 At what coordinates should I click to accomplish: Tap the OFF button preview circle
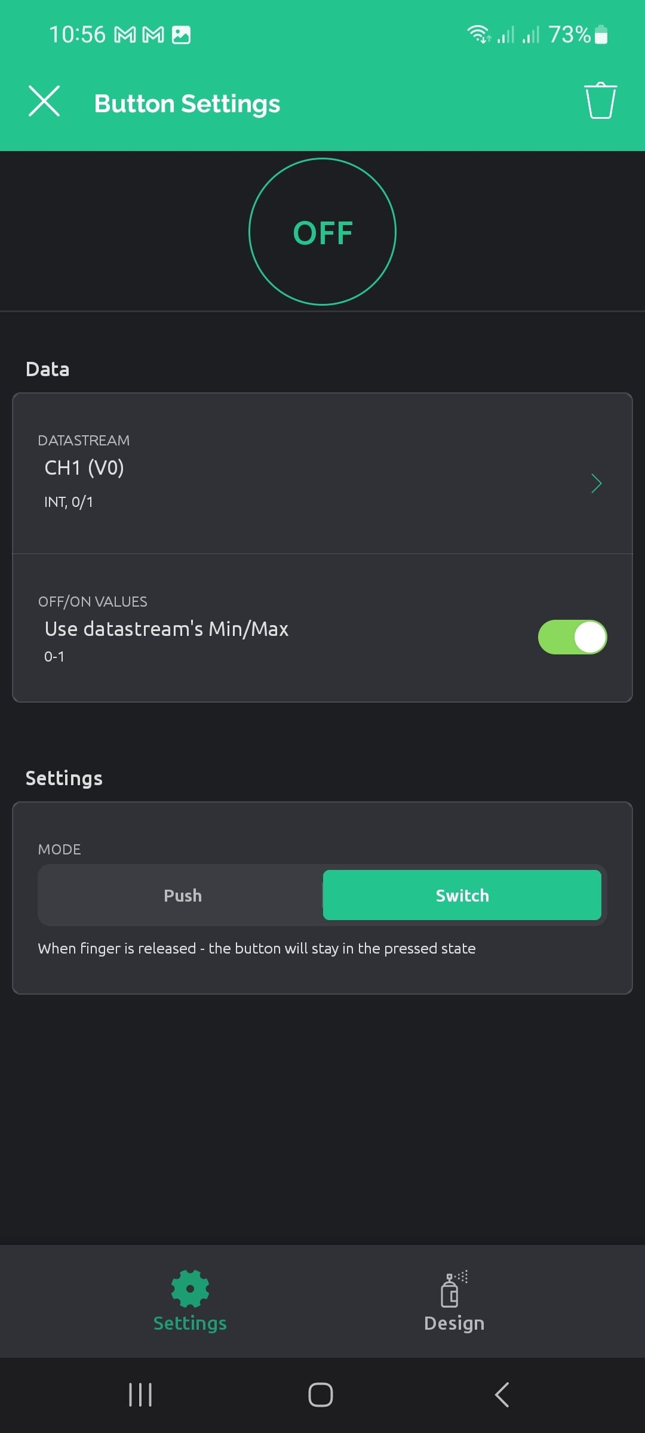pyautogui.click(x=322, y=232)
